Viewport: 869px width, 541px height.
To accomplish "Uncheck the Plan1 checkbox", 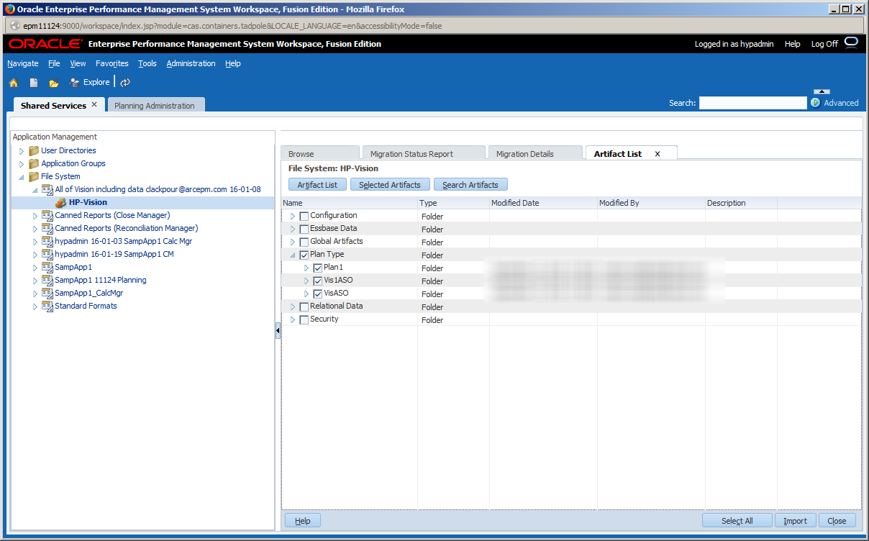I will click(318, 268).
